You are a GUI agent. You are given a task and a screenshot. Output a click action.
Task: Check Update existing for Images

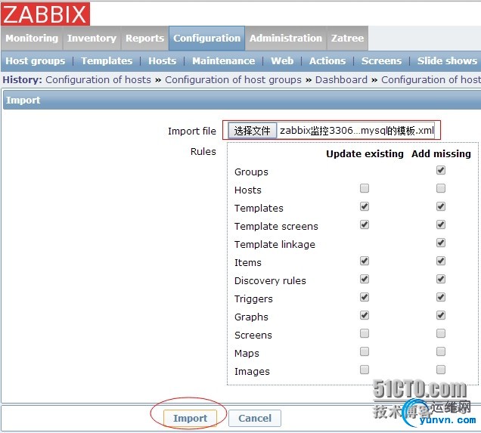coord(365,370)
